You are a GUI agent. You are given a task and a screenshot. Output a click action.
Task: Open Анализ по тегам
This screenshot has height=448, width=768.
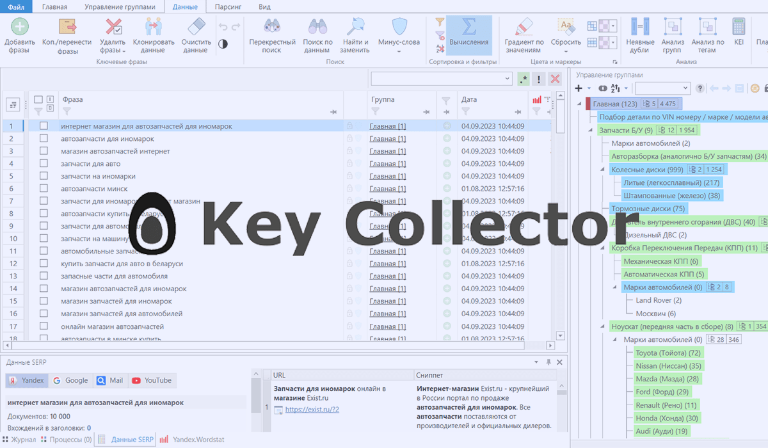tap(708, 35)
